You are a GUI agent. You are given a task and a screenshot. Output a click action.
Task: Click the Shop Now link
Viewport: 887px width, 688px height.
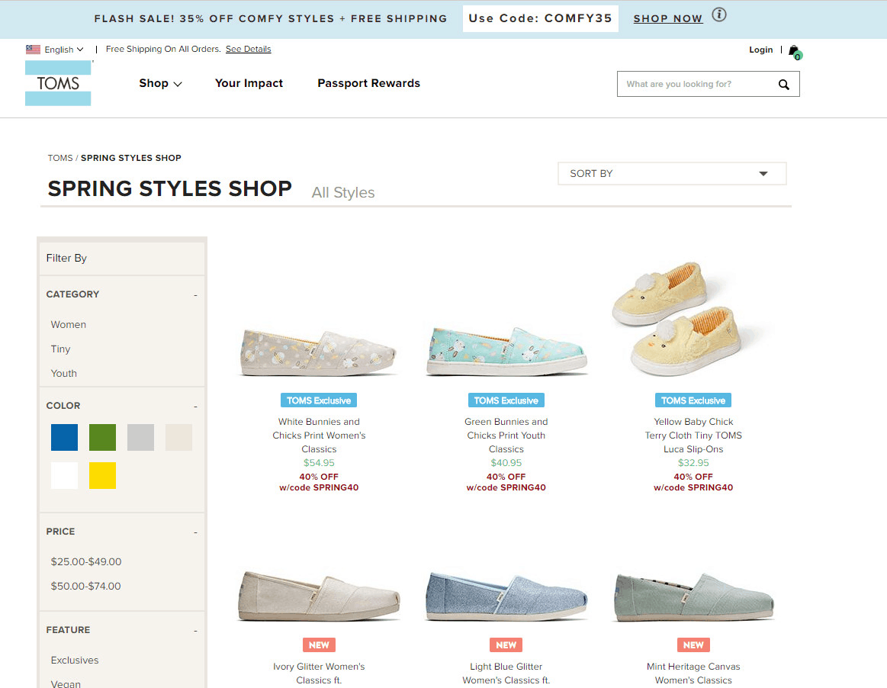coord(668,18)
